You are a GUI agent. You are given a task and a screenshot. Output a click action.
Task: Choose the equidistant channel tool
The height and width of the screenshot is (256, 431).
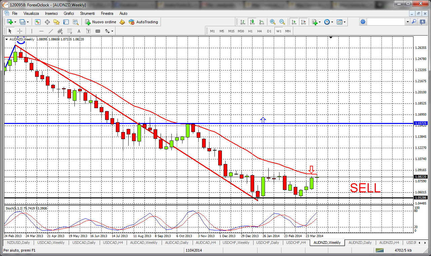(60, 31)
